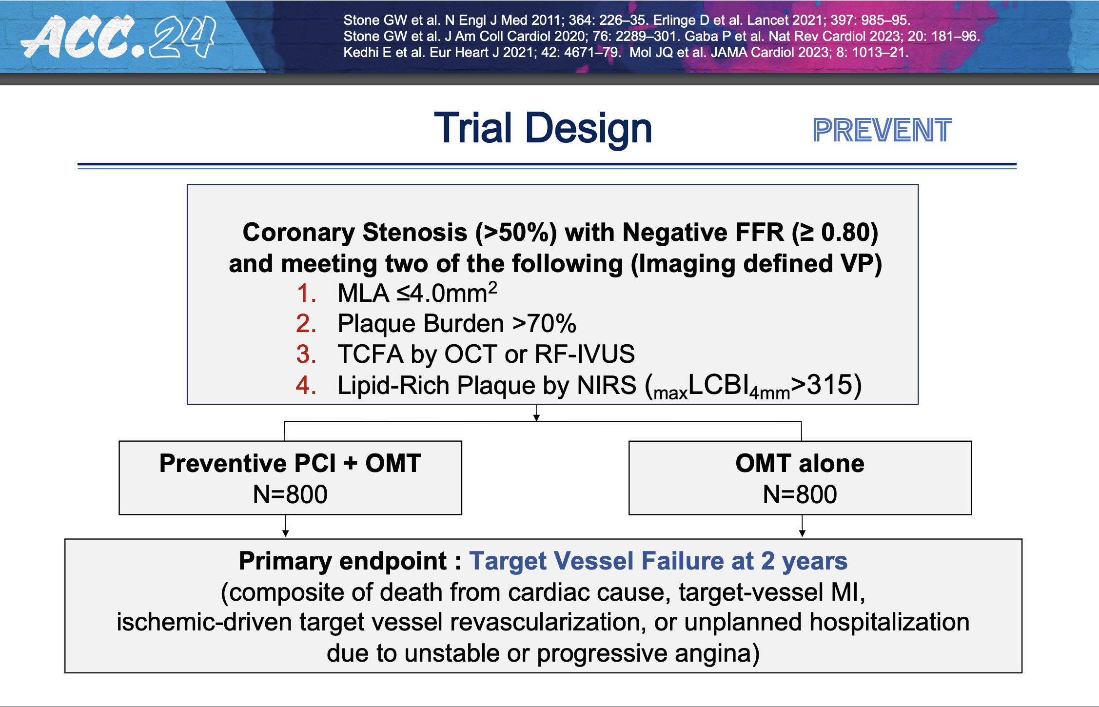
Task: Select the Lipid-Rich Plaque by NIRS criterion
Action: pyautogui.click(x=599, y=386)
